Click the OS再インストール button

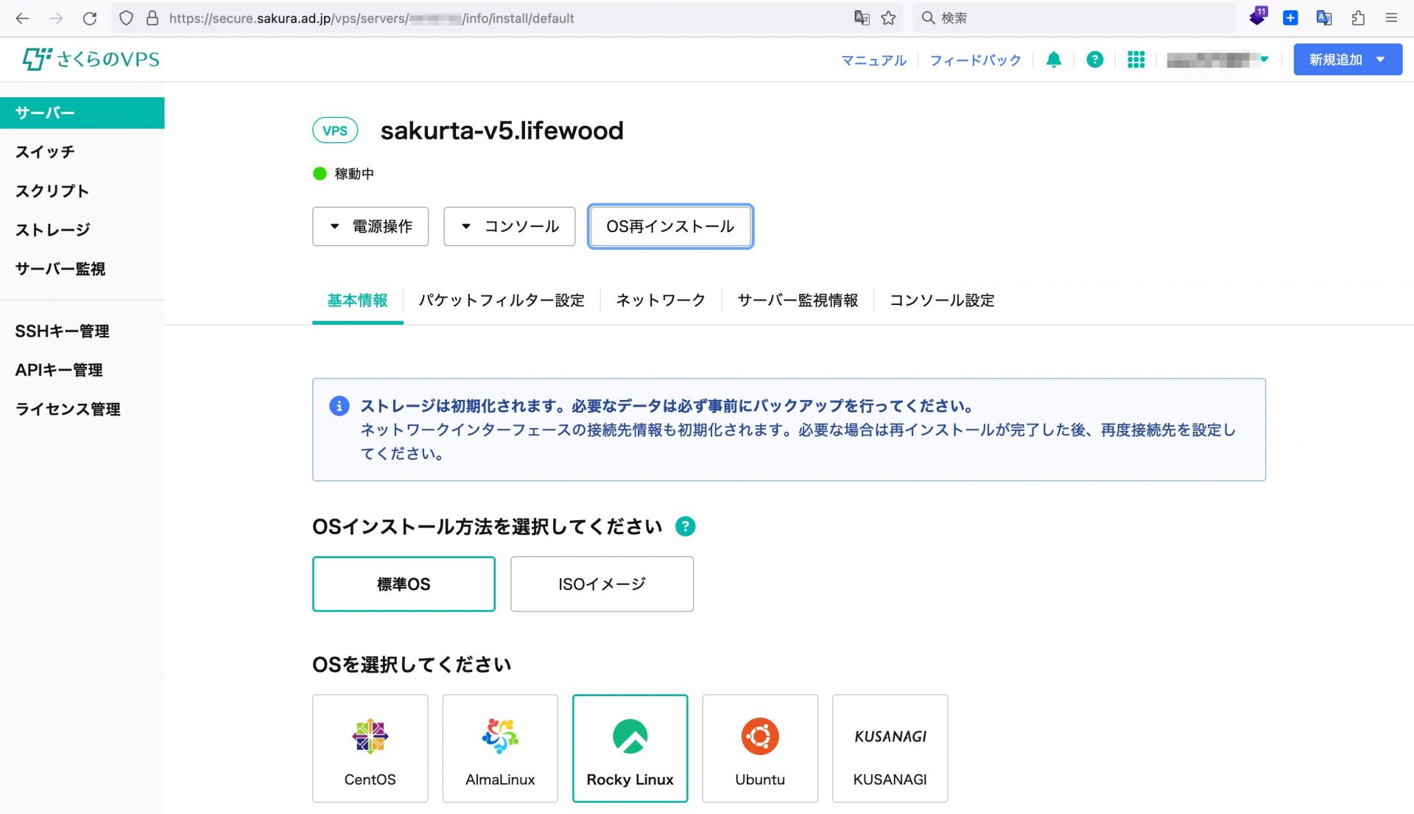point(670,226)
